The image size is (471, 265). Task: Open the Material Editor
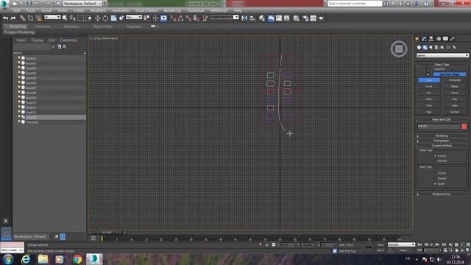coord(296,18)
